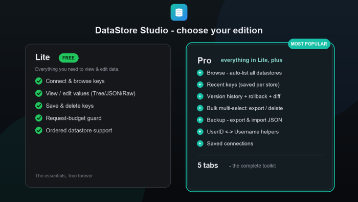Click 'View / edit values (Tree/JSON/Raw)' text
The width and height of the screenshot is (358, 202).
pos(91,93)
